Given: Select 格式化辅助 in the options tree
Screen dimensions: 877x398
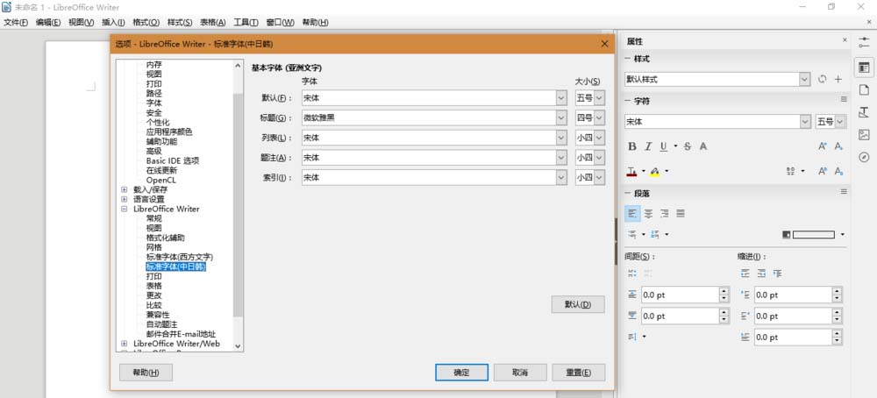Looking at the screenshot, I should point(166,238).
